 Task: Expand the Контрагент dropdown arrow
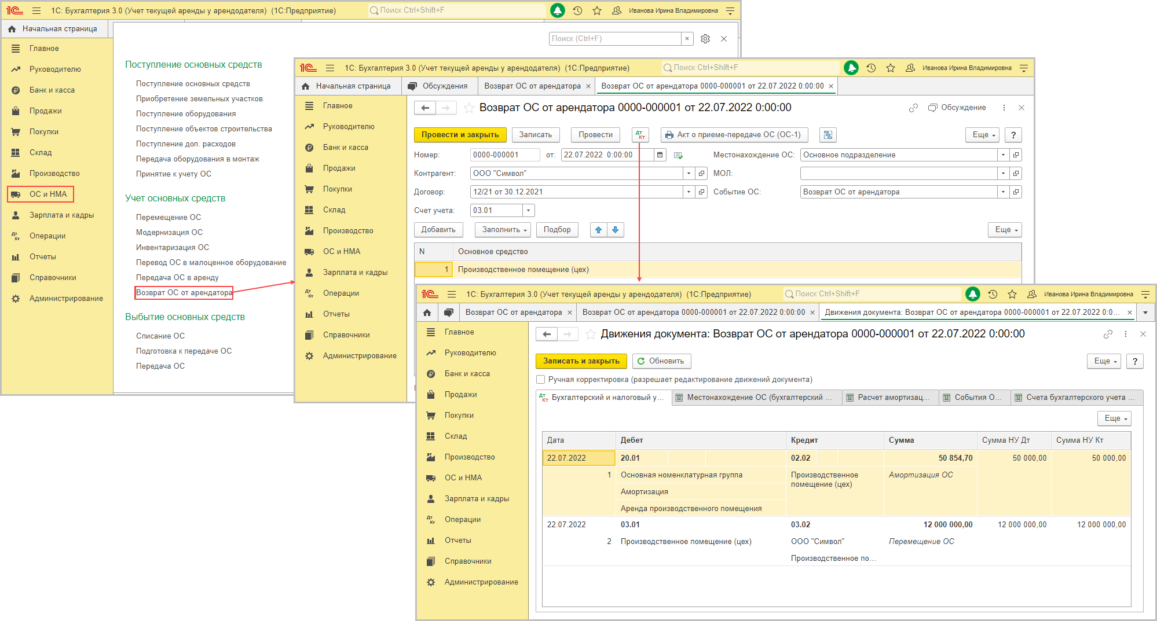coord(689,174)
